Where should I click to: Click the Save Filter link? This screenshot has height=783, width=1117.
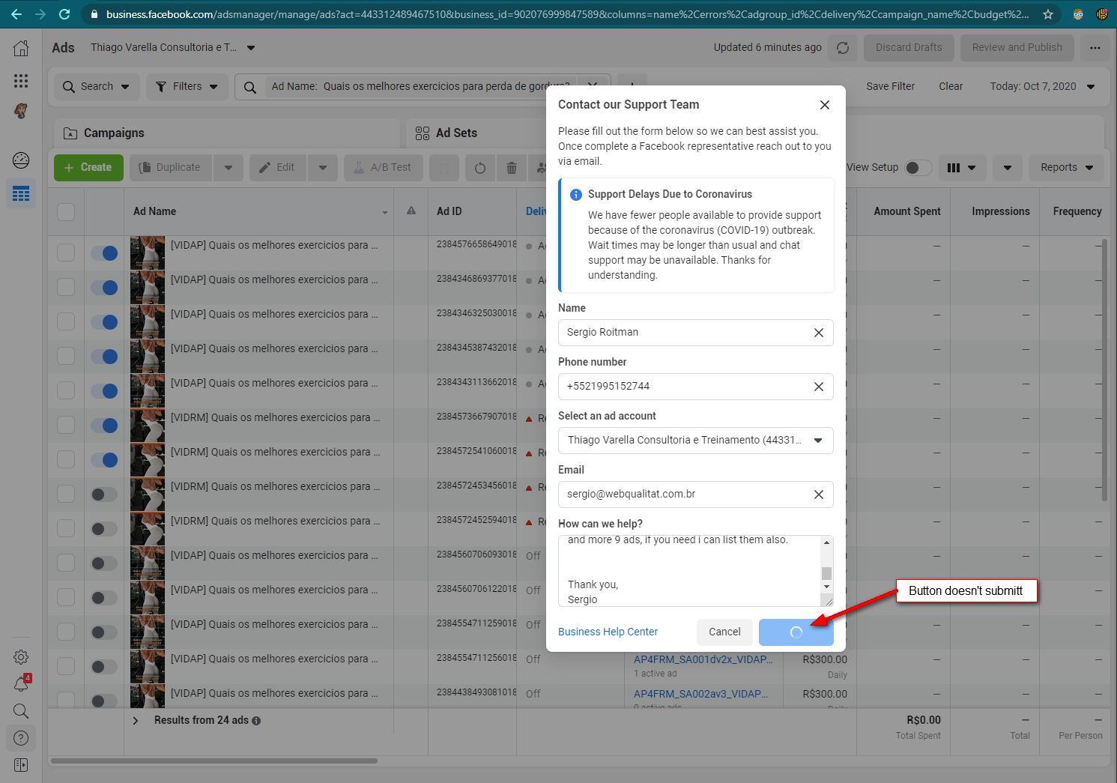tap(891, 87)
